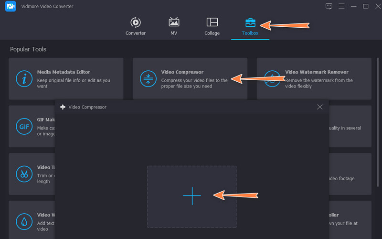Open the Video Compressor tool icon
The image size is (382, 239).
pos(148,79)
